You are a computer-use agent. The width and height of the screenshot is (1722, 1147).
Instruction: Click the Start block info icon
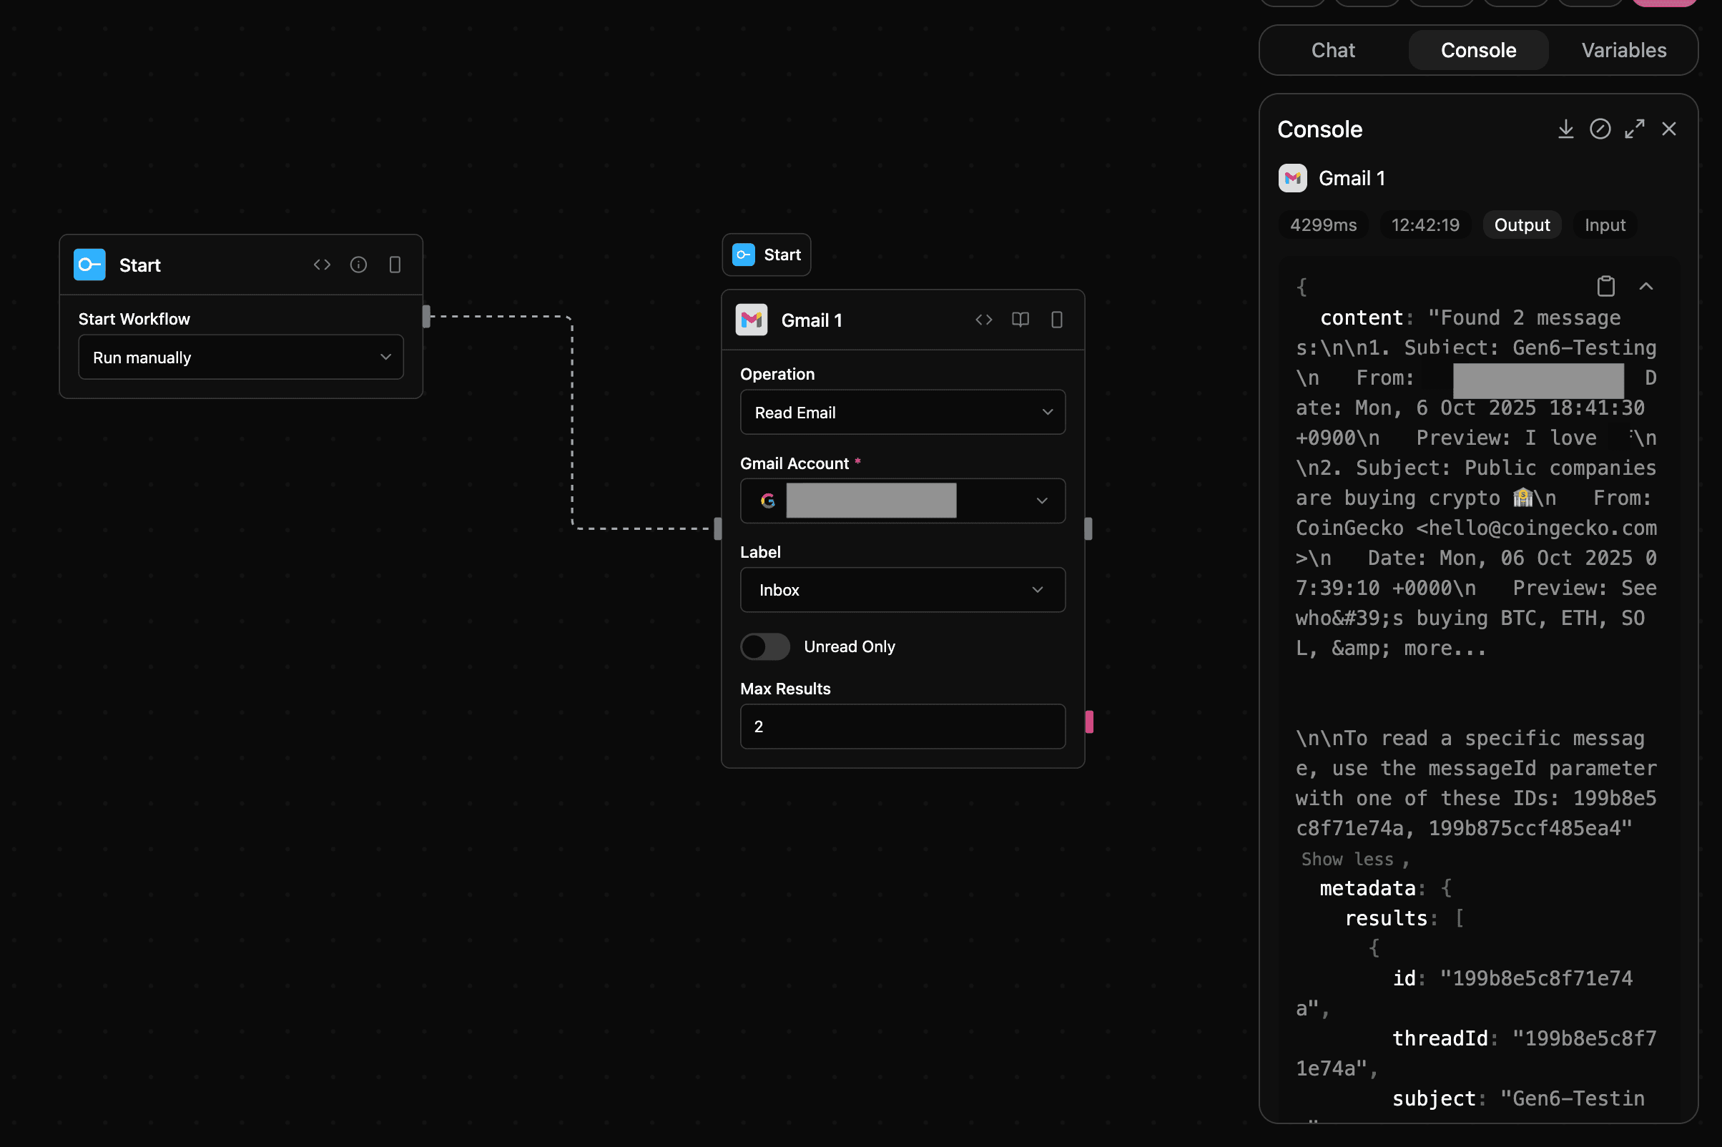(x=358, y=265)
